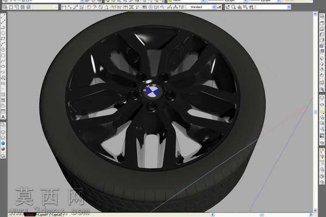This screenshot has width=326, height=217.
Task: Select the Multiline Text 'A' tool
Action: point(3,117)
